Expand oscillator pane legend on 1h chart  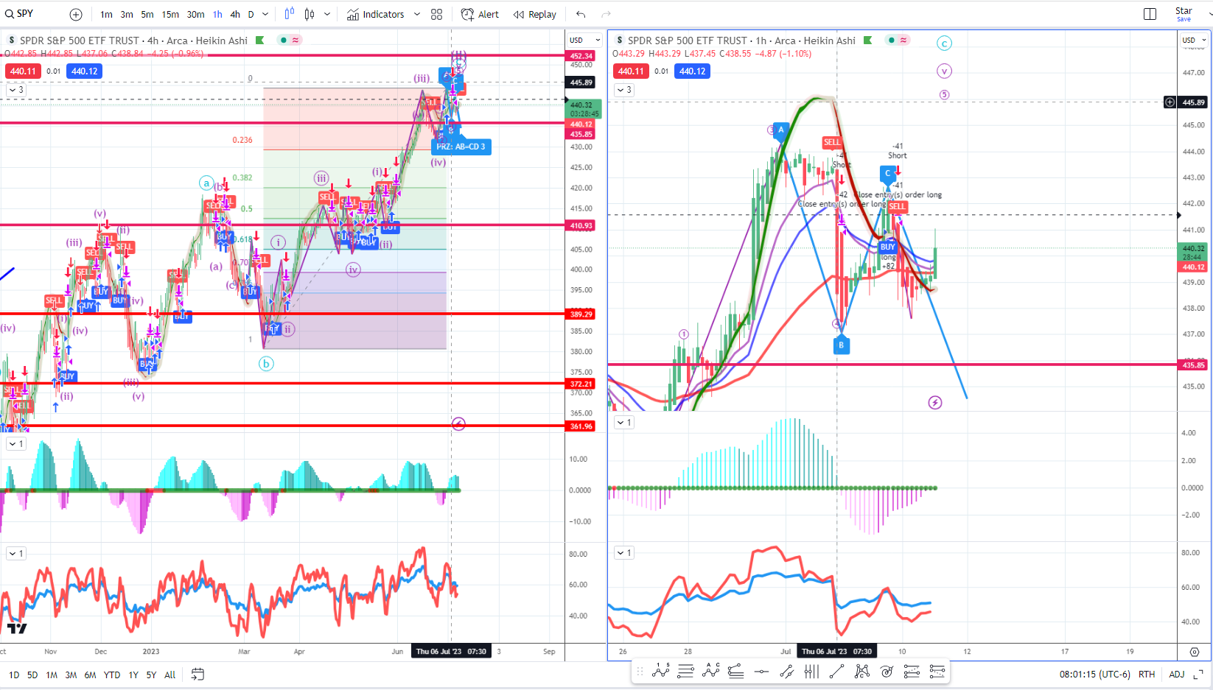coord(624,552)
